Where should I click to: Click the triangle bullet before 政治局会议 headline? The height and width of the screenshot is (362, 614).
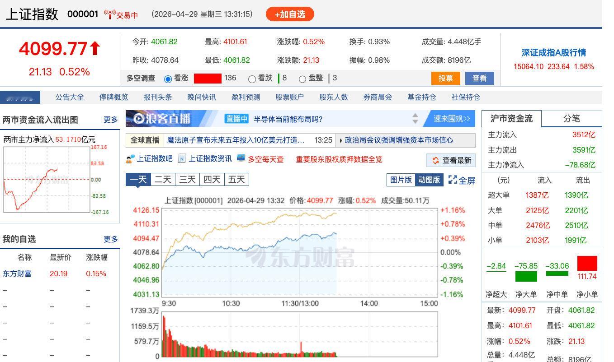341,140
